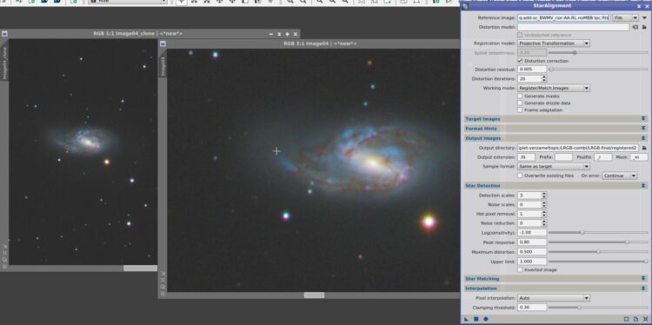This screenshot has width=652, height=325.
Task: Open the Reference image File type dropdown
Action: [625, 18]
